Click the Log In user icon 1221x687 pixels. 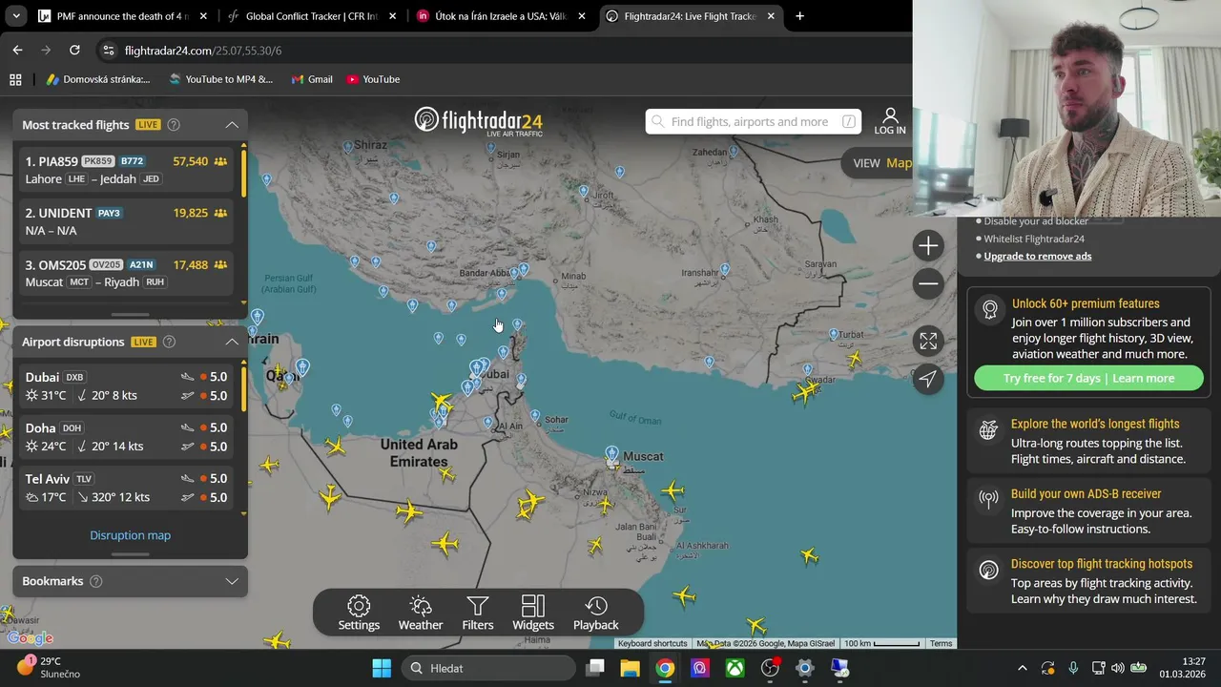click(890, 121)
